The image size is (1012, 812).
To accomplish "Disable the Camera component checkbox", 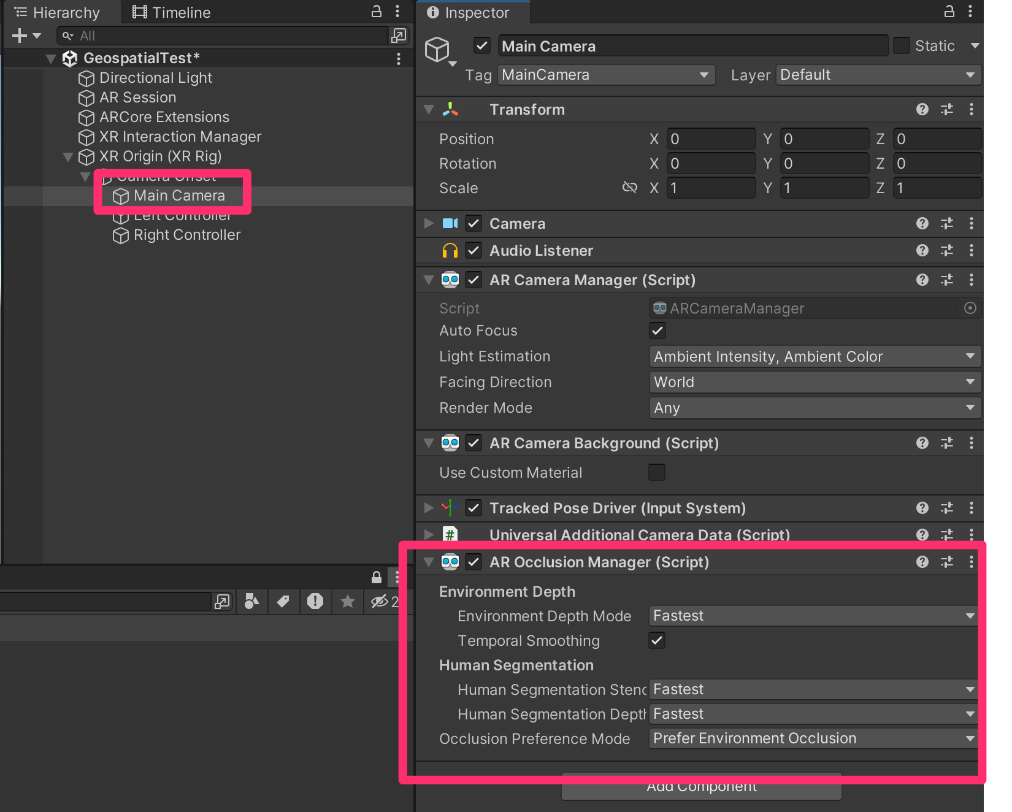I will (473, 223).
